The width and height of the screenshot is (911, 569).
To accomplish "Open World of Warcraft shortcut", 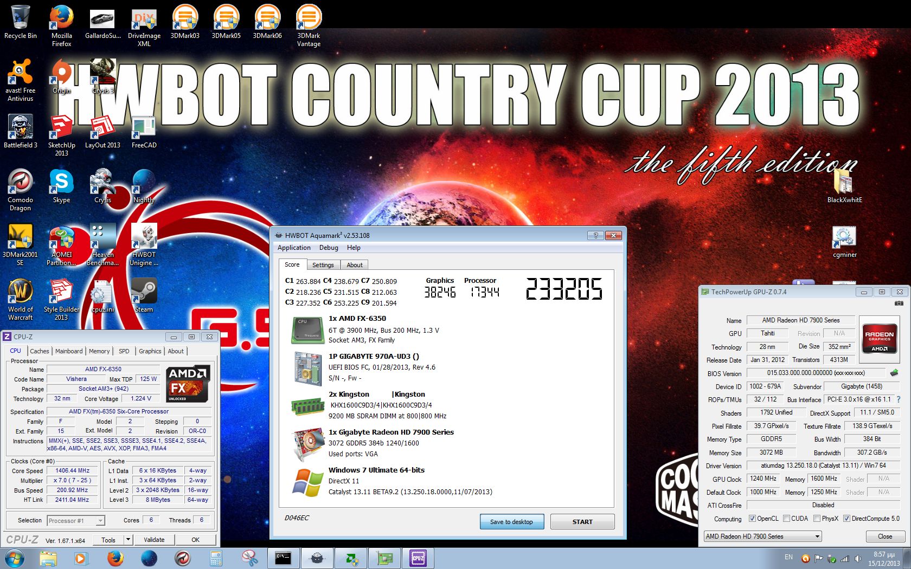I will [21, 299].
